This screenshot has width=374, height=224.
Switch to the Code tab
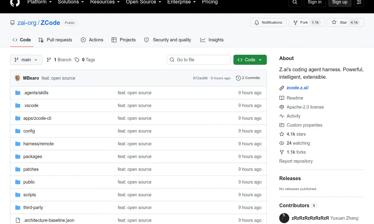[x=22, y=40]
